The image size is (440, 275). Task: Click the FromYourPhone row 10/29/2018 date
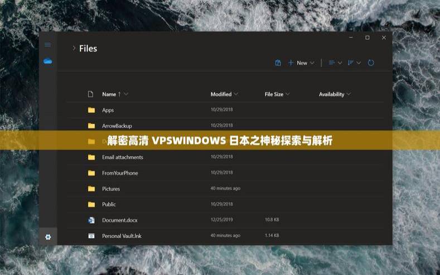point(222,172)
